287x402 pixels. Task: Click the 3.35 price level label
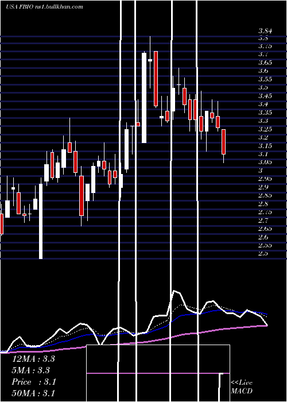click(265, 113)
